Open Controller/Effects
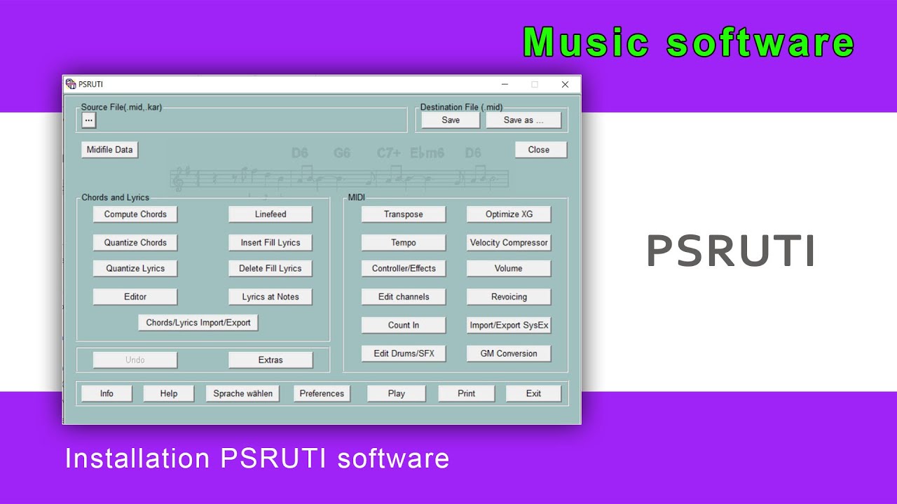Viewport: 897px width, 504px height. point(404,269)
